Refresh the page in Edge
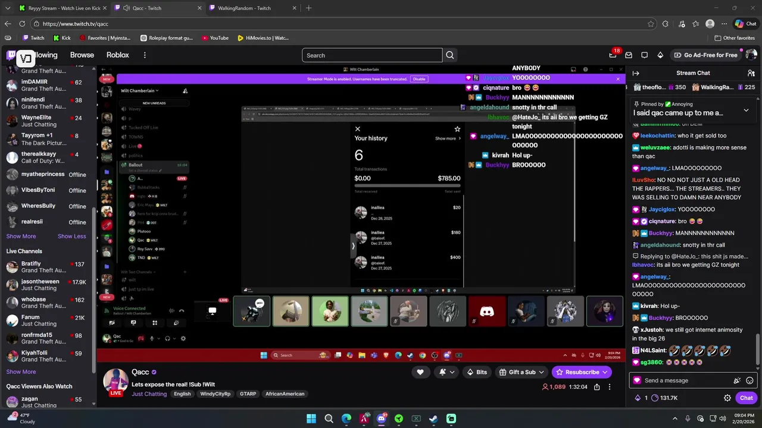 pyautogui.click(x=22, y=24)
